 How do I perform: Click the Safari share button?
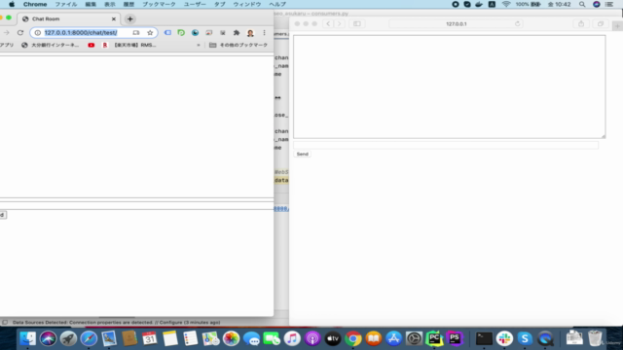(x=581, y=23)
